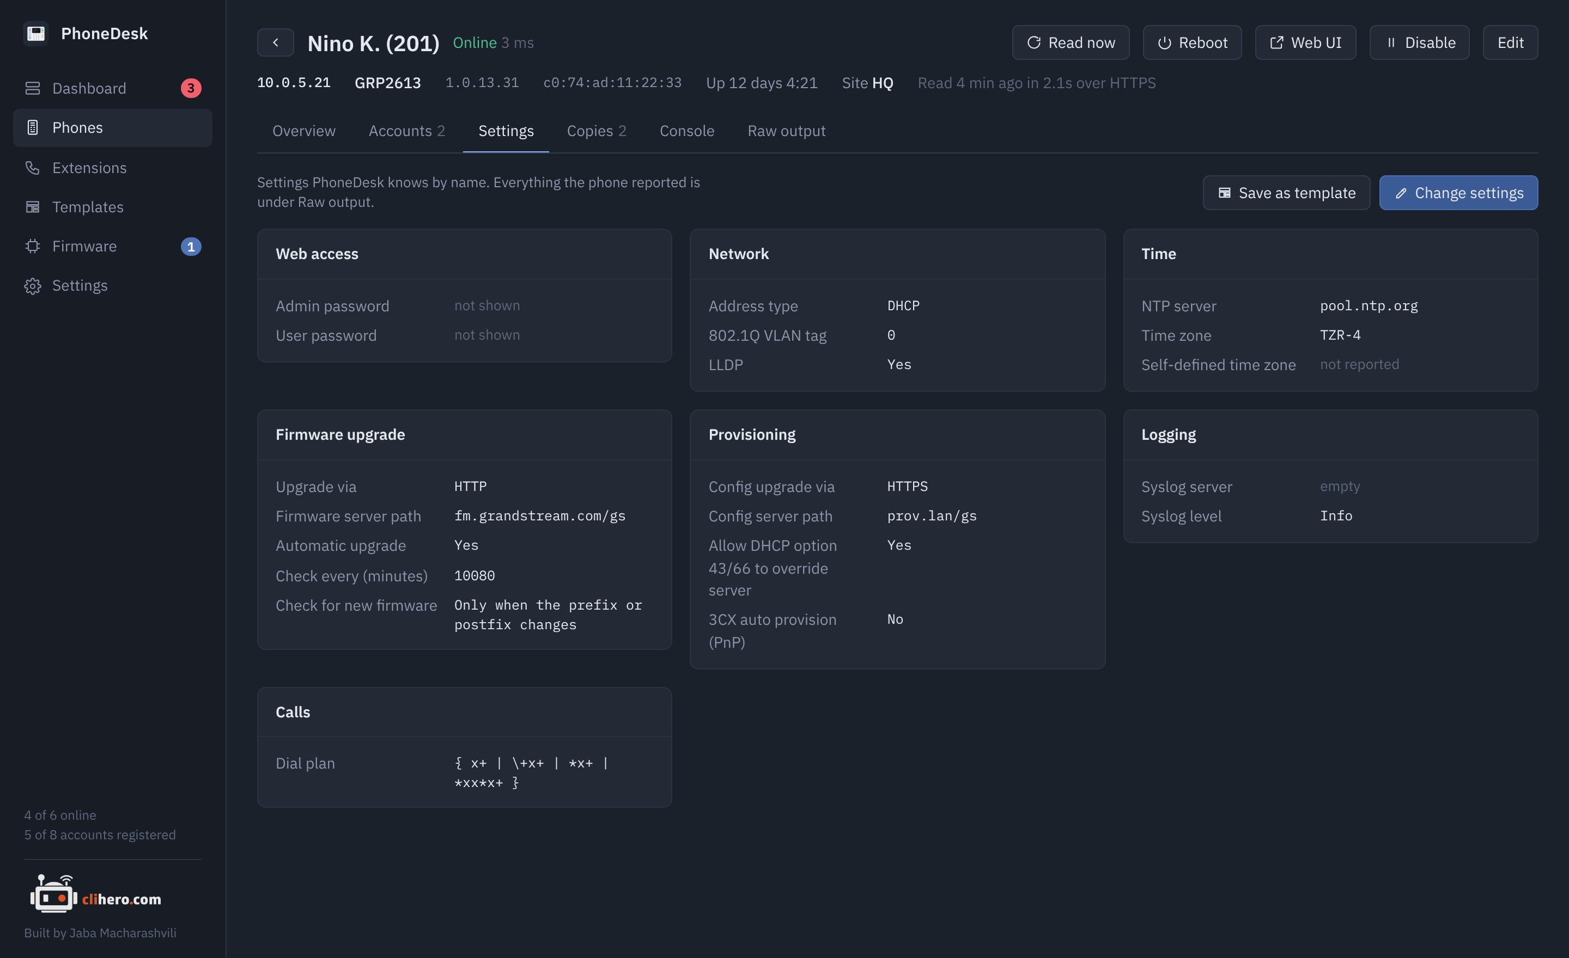Click the Config upgrade via value HTTPS

pos(907,486)
